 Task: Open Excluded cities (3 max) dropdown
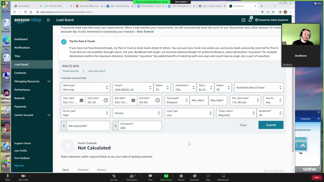click(x=259, y=87)
